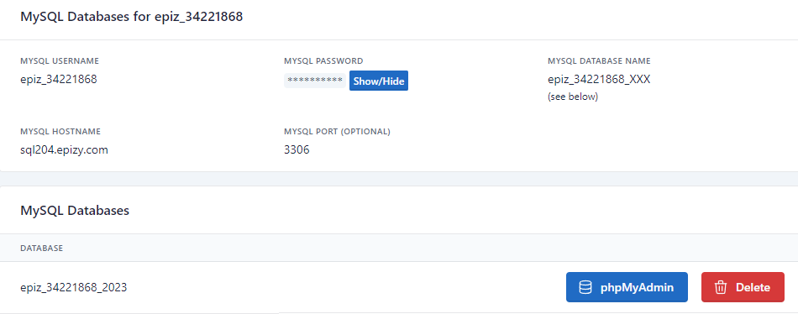The image size is (798, 314).
Task: Open phpMyAdmin for epiz_34221868_2023
Action: [627, 287]
